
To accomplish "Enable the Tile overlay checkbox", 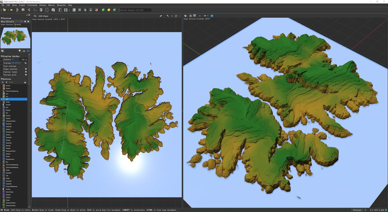I will (2, 66).
